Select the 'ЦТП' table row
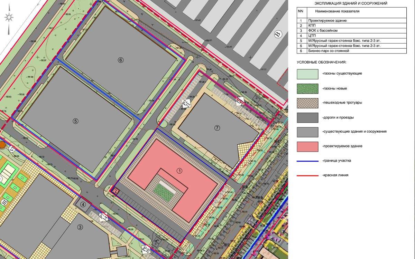This screenshot has width=415, height=259. (352, 36)
